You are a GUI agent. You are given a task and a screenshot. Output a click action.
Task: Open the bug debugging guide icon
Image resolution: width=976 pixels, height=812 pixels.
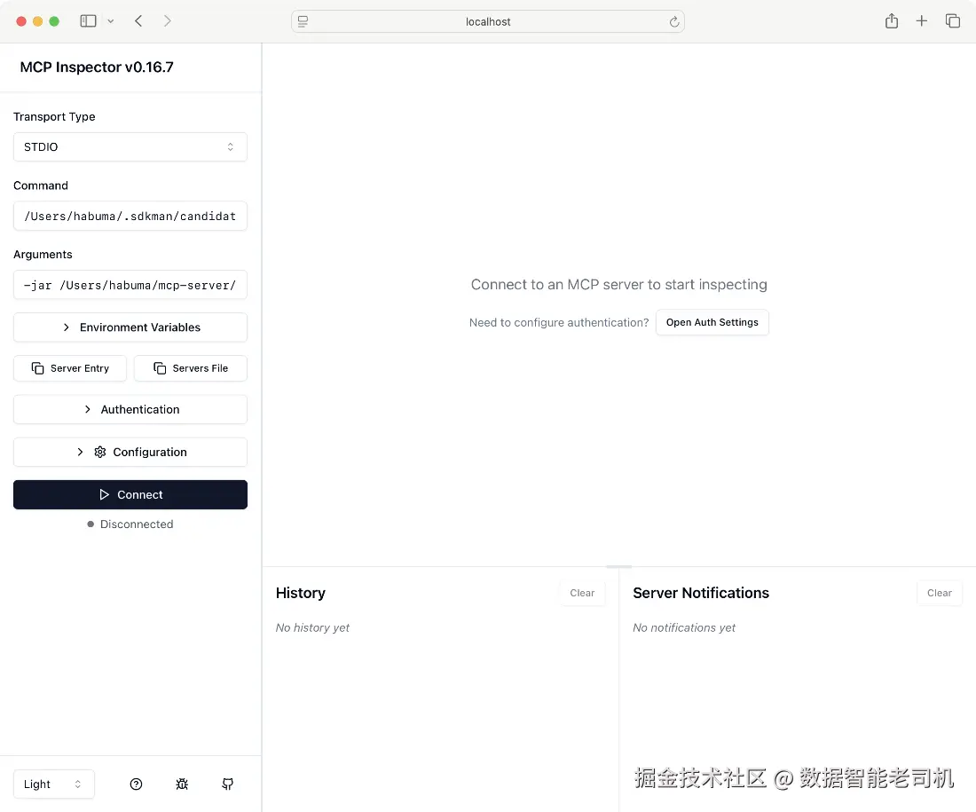[182, 784]
